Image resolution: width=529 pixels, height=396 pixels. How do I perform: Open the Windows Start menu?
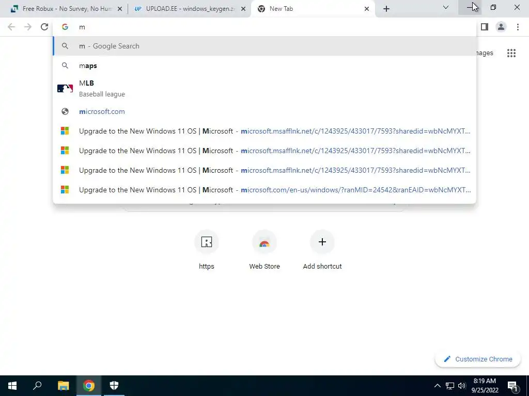click(12, 386)
